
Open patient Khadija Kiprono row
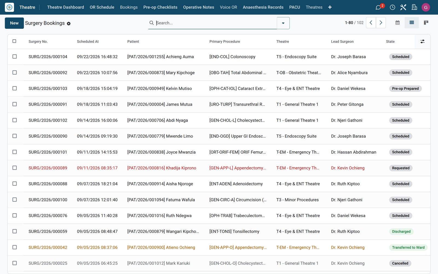[162, 168]
